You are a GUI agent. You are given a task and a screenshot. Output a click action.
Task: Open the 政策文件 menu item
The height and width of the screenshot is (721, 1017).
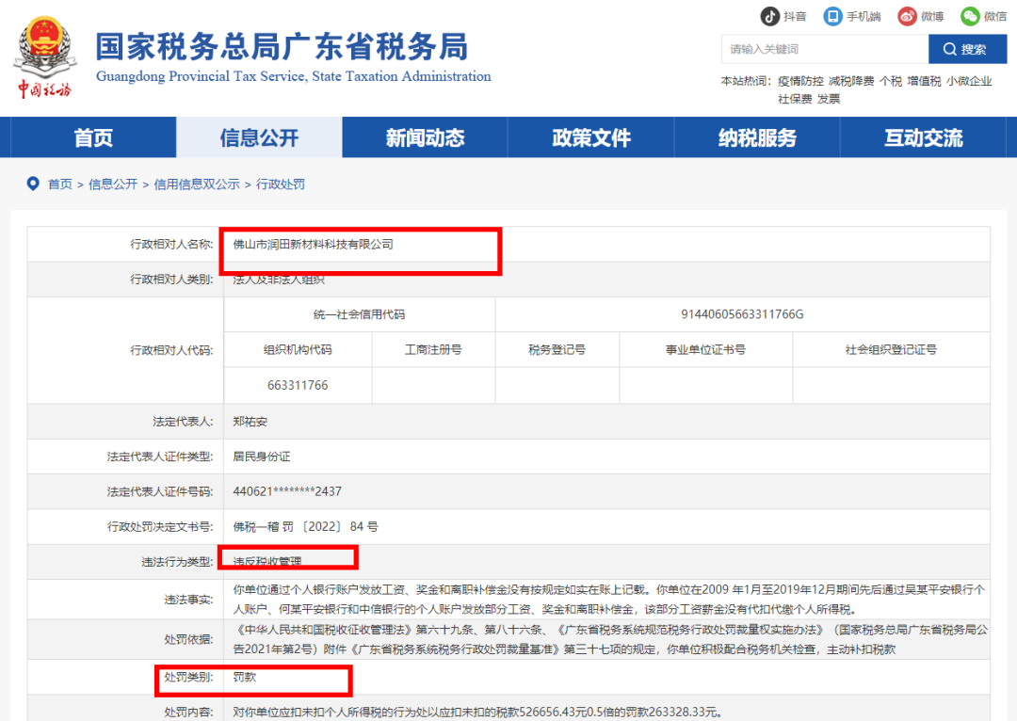click(590, 137)
